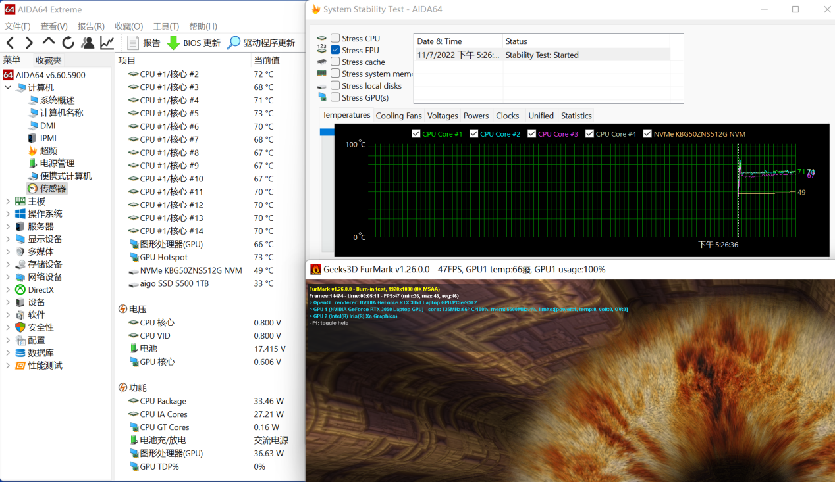Image resolution: width=835 pixels, height=482 pixels.
Task: Select 电源管理 tree item
Action: point(51,163)
